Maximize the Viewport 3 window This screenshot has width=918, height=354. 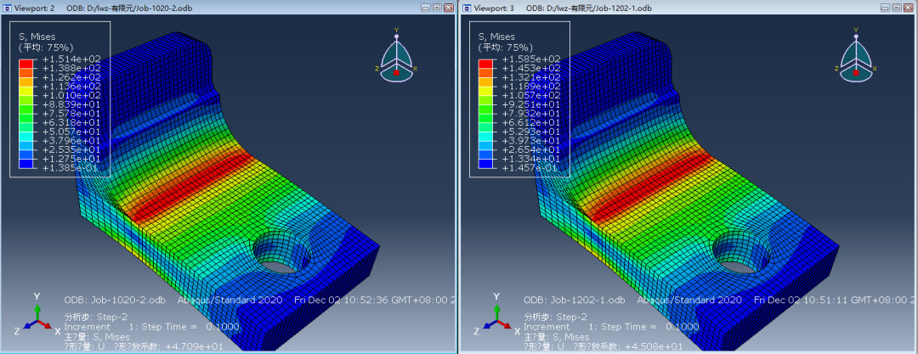[897, 8]
